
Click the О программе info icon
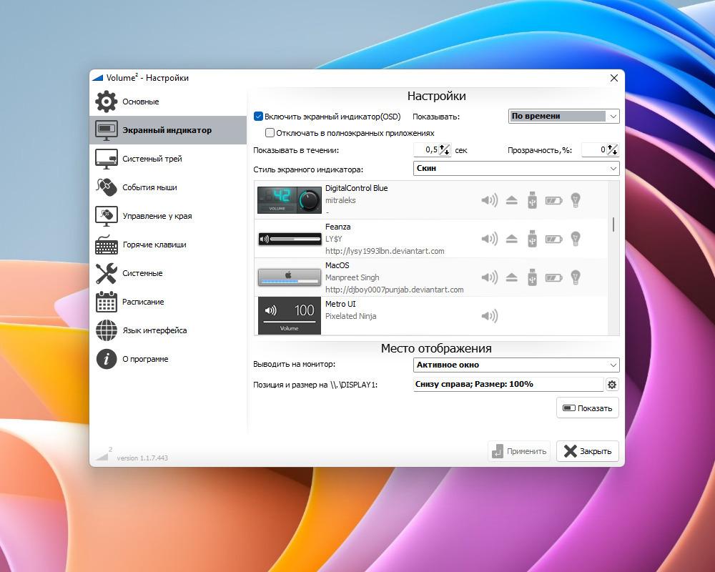coord(107,359)
